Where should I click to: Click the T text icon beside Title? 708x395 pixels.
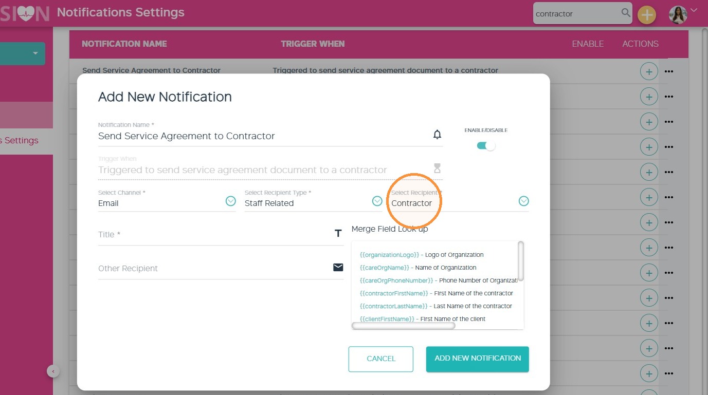click(338, 234)
